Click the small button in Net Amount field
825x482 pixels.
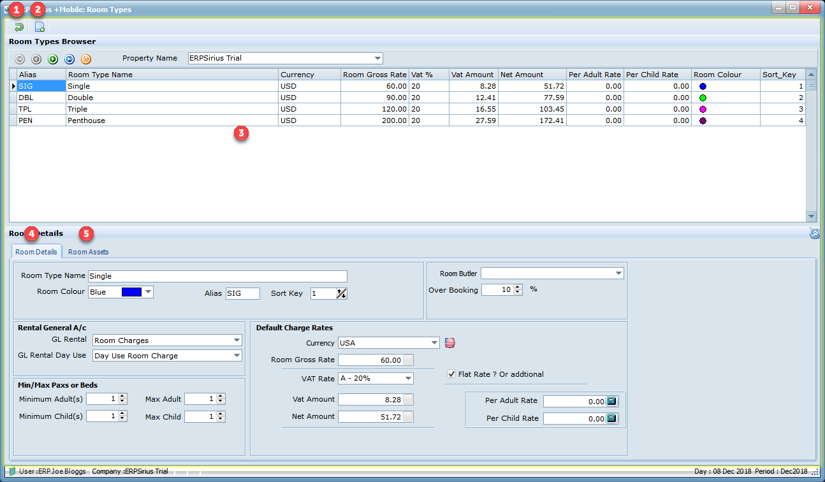[x=408, y=417]
